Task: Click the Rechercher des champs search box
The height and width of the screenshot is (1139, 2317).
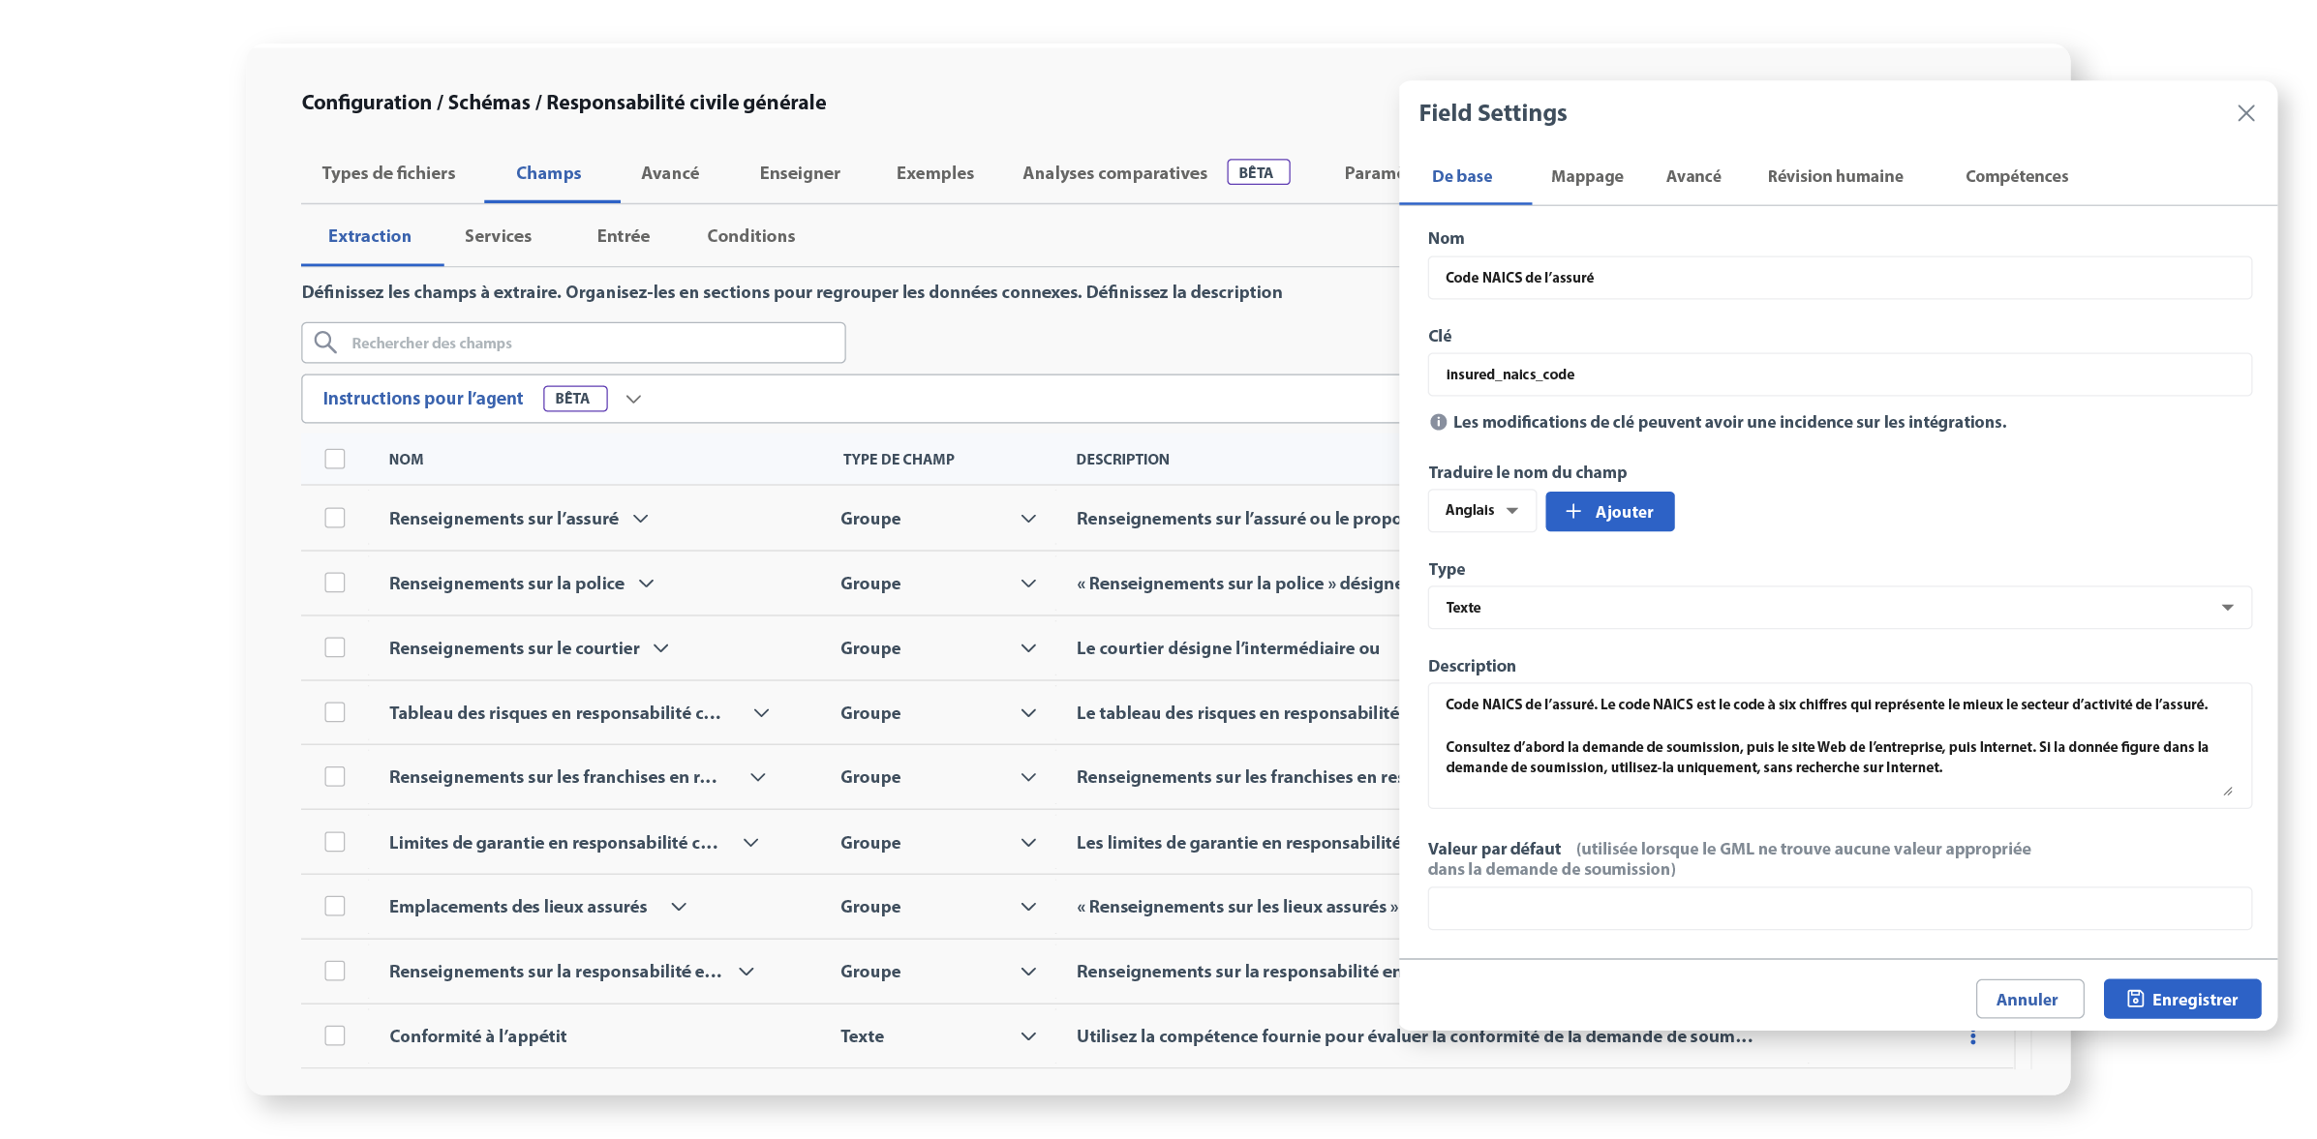Action: point(573,343)
